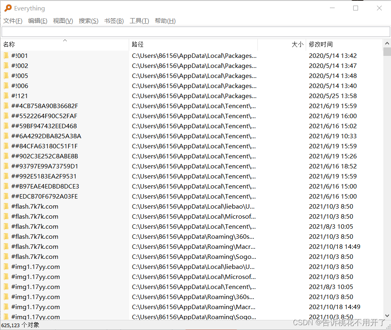Image resolution: width=391 pixels, height=330 pixels.
Task: Select folder ##59BF947432EED468
Action: click(x=44, y=126)
